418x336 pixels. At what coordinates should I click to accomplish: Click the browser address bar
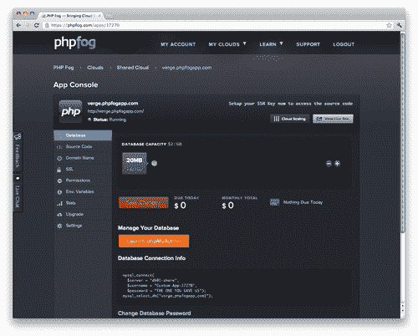click(x=217, y=25)
